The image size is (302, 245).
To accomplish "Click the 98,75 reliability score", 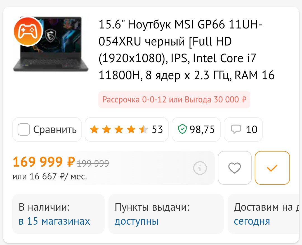I will [x=202, y=129].
